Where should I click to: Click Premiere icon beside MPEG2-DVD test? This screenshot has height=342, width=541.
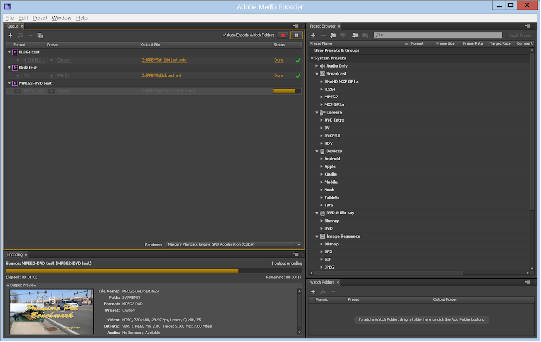(x=15, y=83)
